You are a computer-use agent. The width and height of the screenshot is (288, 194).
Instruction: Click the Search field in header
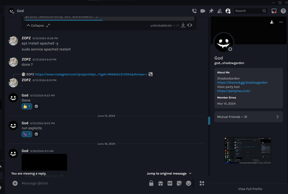pyautogui.click(x=250, y=11)
